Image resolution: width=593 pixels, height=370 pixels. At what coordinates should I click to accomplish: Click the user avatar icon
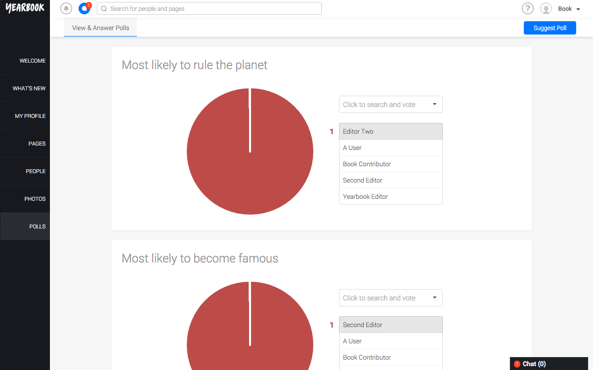click(x=546, y=8)
